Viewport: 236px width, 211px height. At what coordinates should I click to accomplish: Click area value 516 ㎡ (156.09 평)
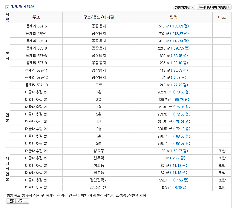coord(174,26)
